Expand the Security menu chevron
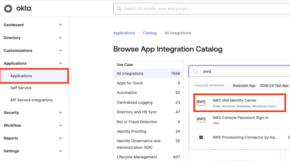This screenshot has height=161, width=290. pyautogui.click(x=60, y=112)
